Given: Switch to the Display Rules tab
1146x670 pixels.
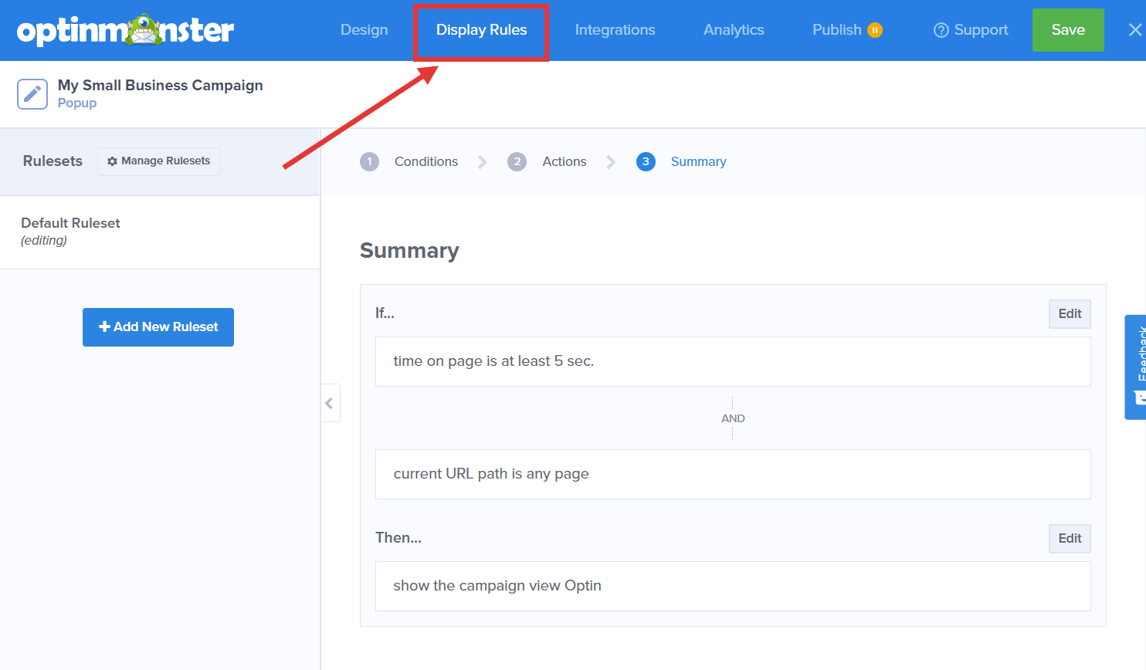Looking at the screenshot, I should click(x=481, y=30).
